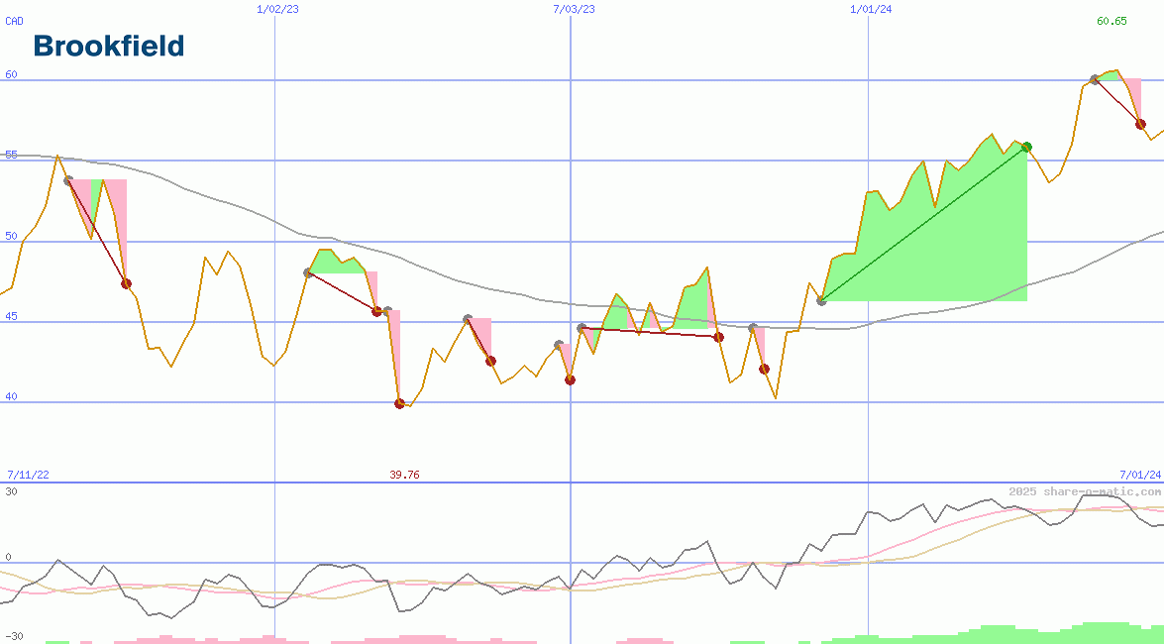Click the green exit marker ending the green trade line

coord(1026,147)
